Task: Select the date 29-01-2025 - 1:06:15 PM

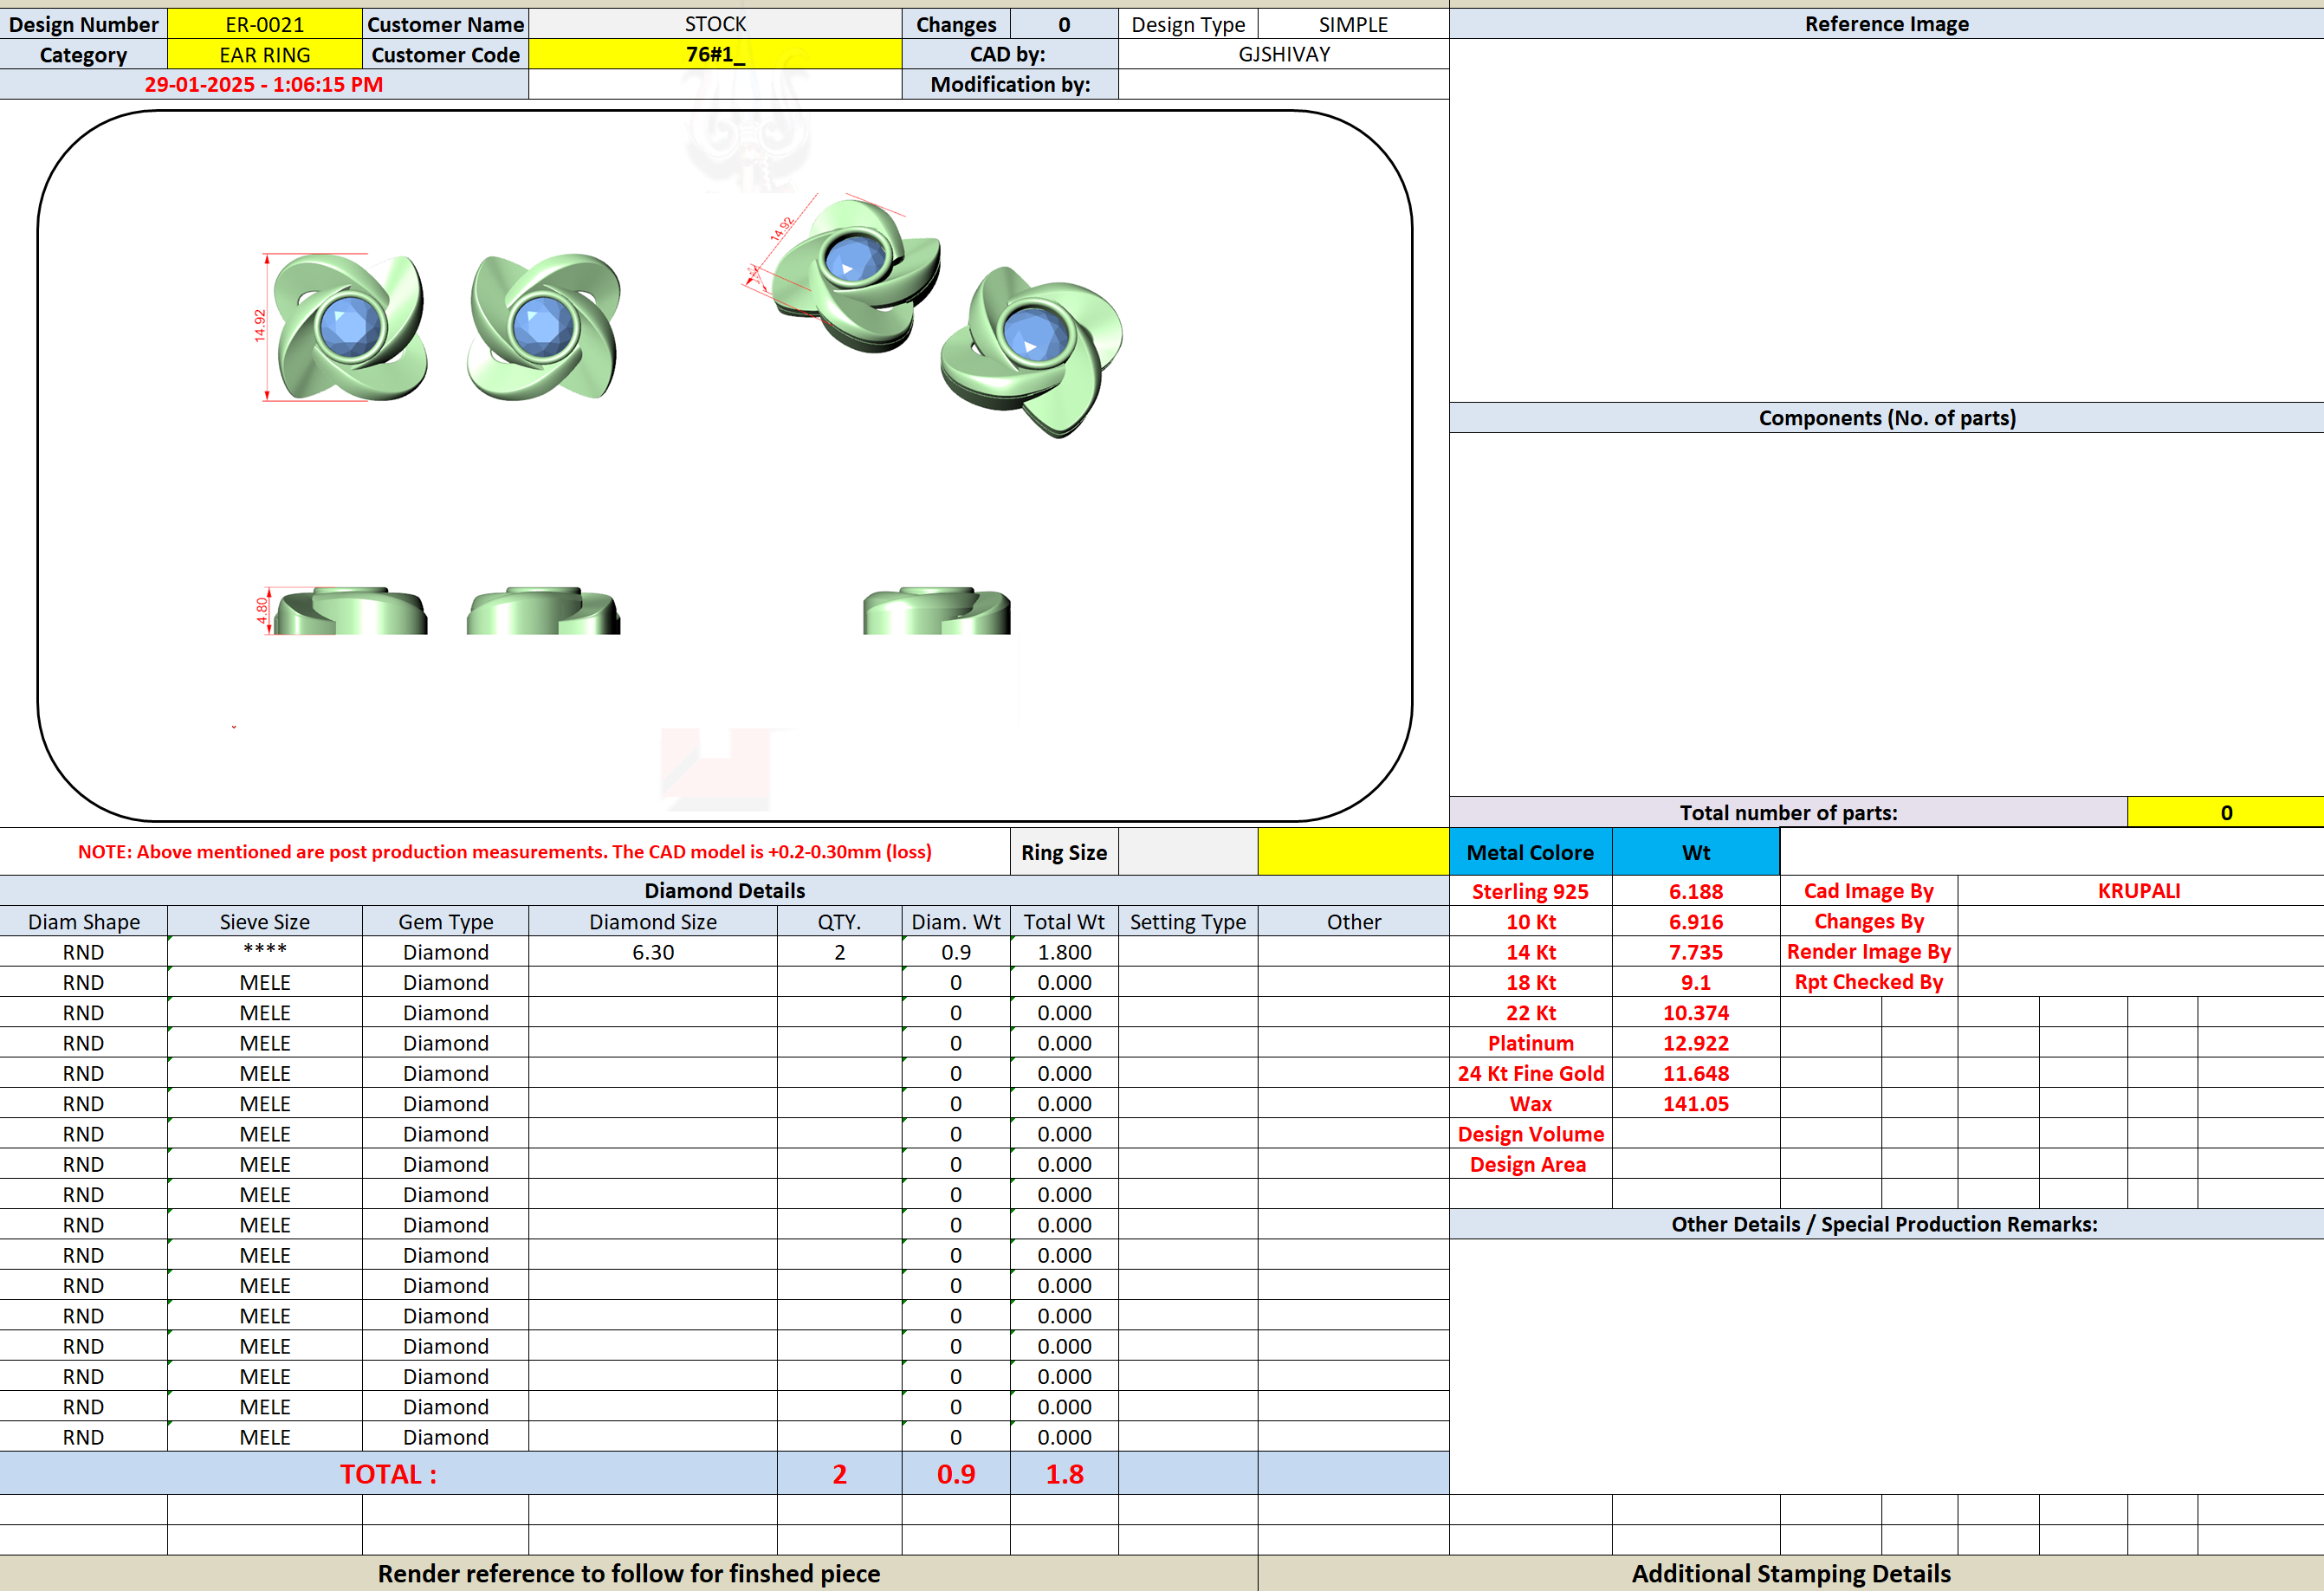Action: [x=264, y=84]
